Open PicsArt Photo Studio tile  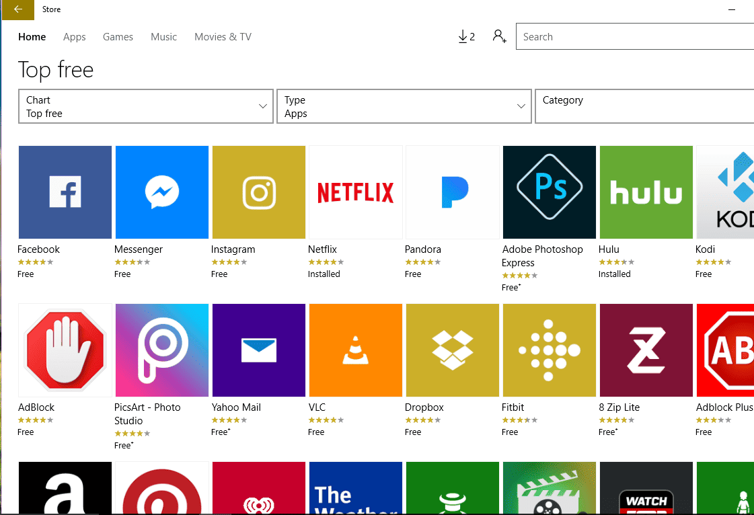pyautogui.click(x=162, y=350)
